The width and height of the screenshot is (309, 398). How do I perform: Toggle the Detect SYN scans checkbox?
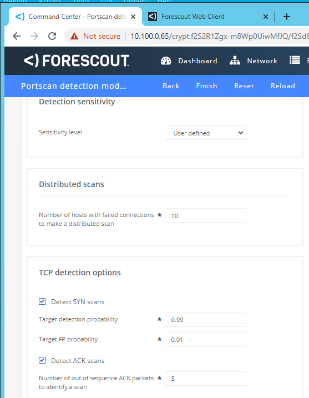[x=42, y=301]
